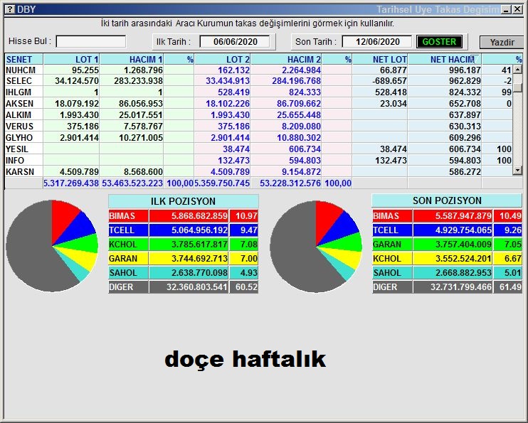Click ALKIM hacim 1 value 25.017.551
This screenshot has height=423, width=528.
click(141, 115)
